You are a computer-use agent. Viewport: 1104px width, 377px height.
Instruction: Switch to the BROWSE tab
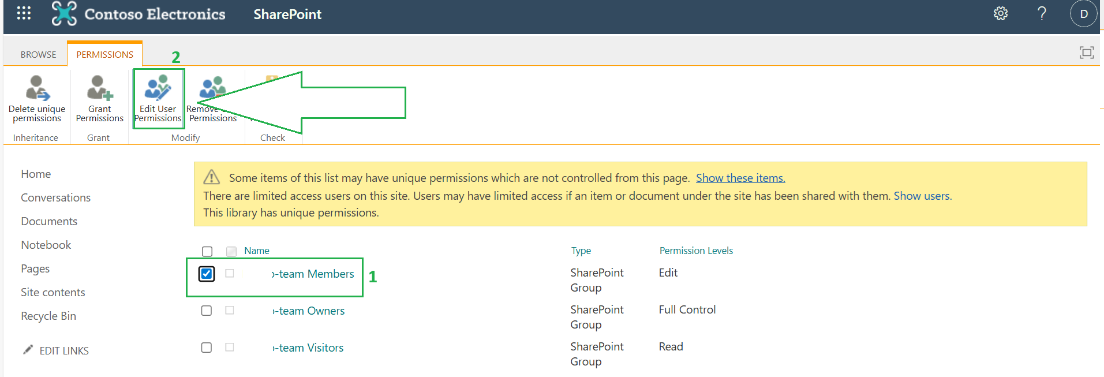coord(39,54)
